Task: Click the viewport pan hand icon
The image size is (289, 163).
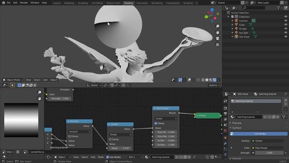Action: click(x=218, y=32)
